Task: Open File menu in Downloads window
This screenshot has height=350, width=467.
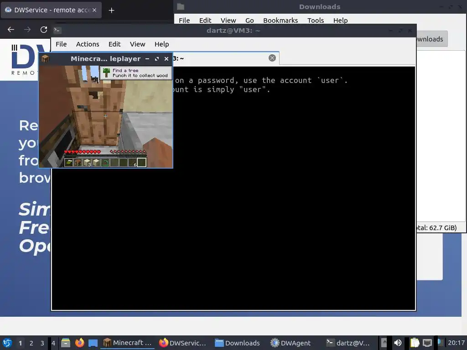Action: pos(184,20)
